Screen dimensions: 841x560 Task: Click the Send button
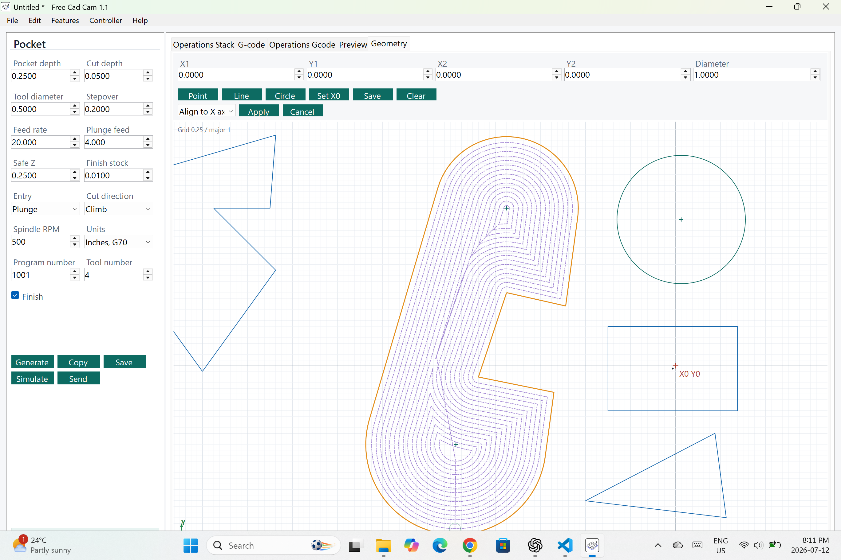coord(78,378)
